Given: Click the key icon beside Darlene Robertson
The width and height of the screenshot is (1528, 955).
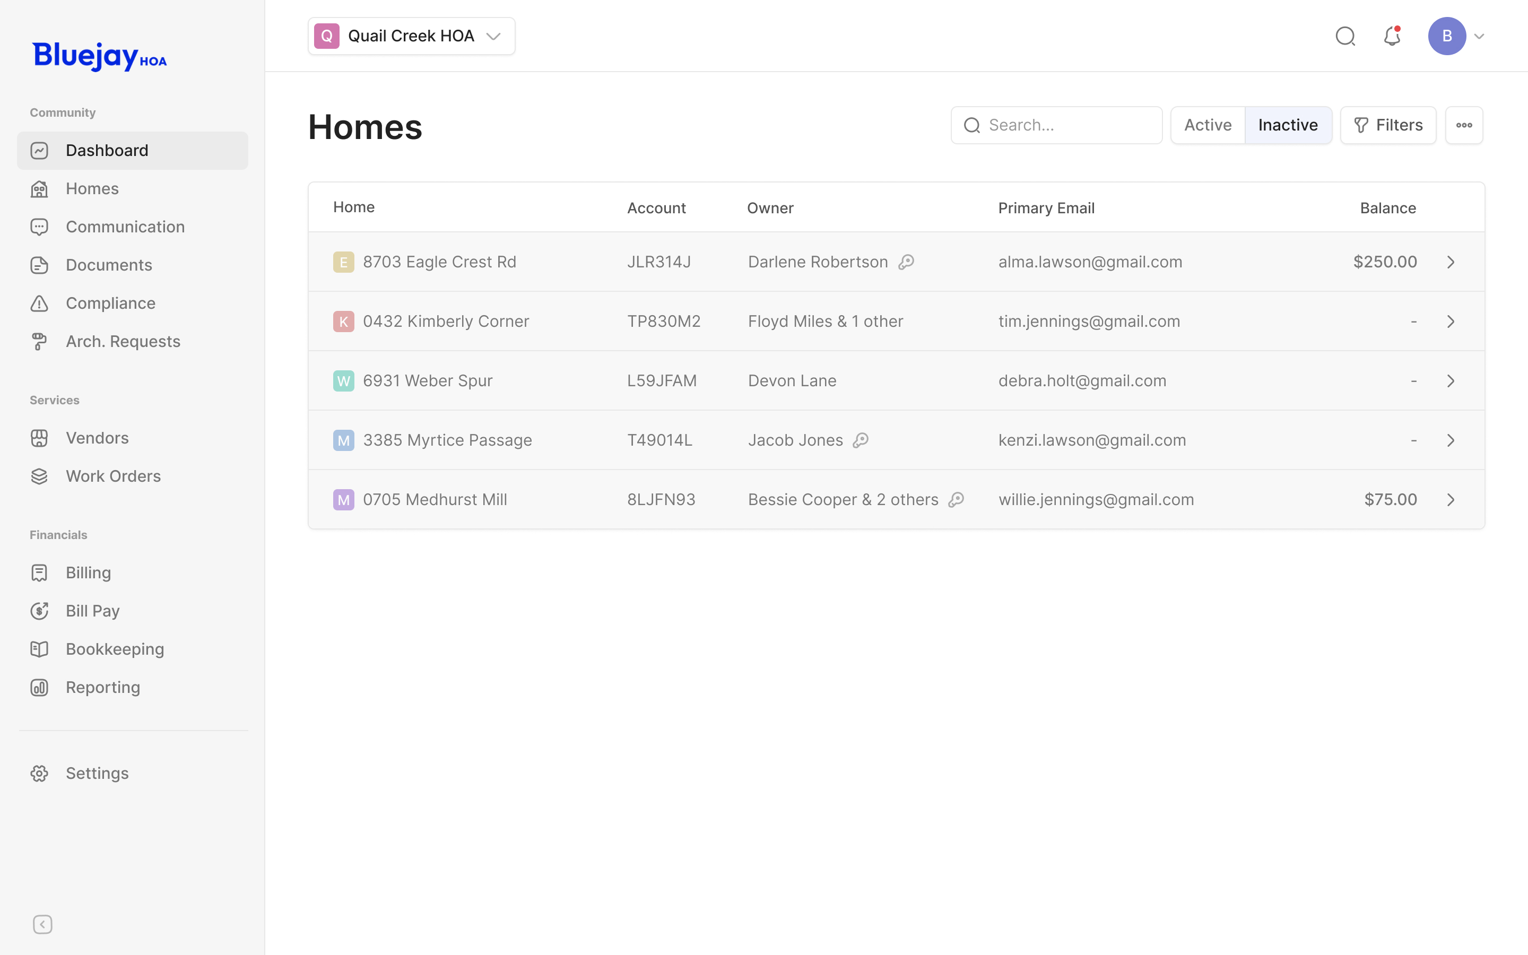Looking at the screenshot, I should click(906, 262).
